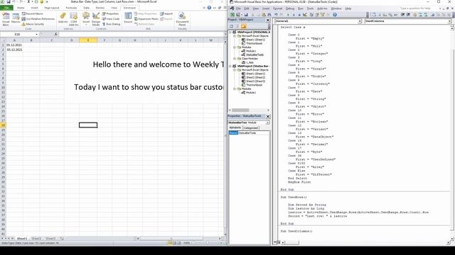Open the Add-Ins button
This screenshot has width=455, height=255.
point(63,18)
